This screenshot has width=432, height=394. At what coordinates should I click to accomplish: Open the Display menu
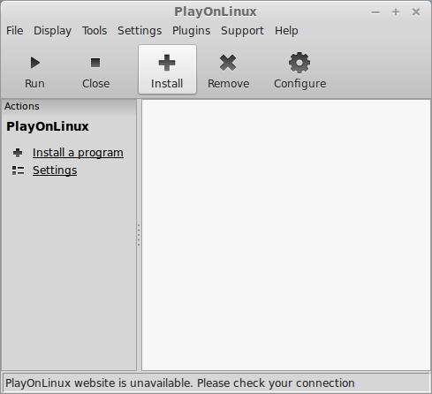click(52, 31)
